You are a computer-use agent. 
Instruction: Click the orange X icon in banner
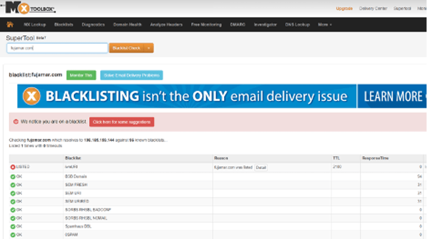[x=32, y=96]
